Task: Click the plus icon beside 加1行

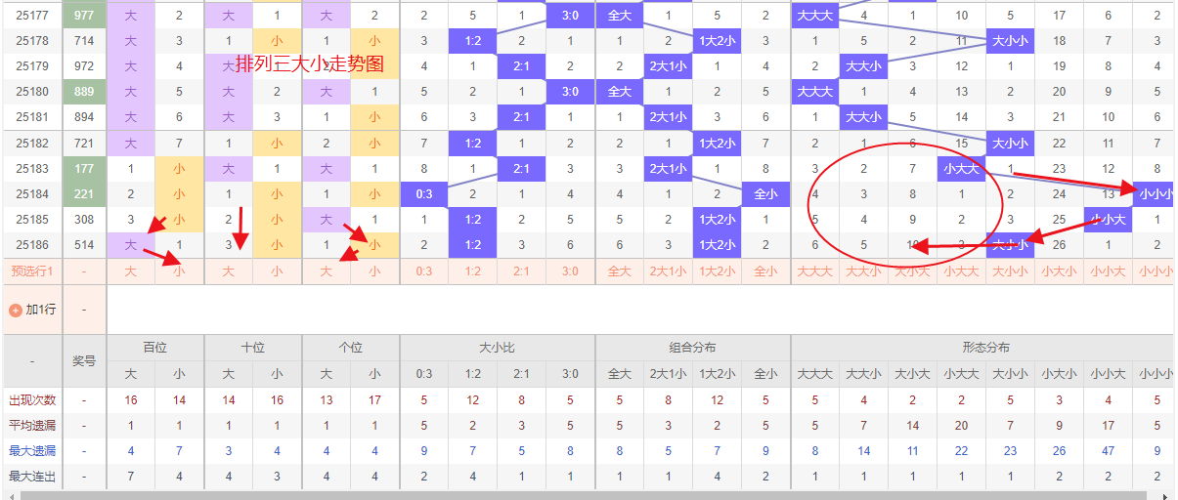Action: click(x=15, y=310)
